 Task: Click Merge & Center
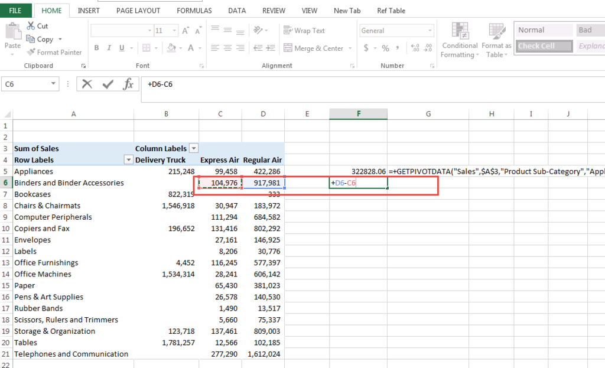[x=313, y=48]
